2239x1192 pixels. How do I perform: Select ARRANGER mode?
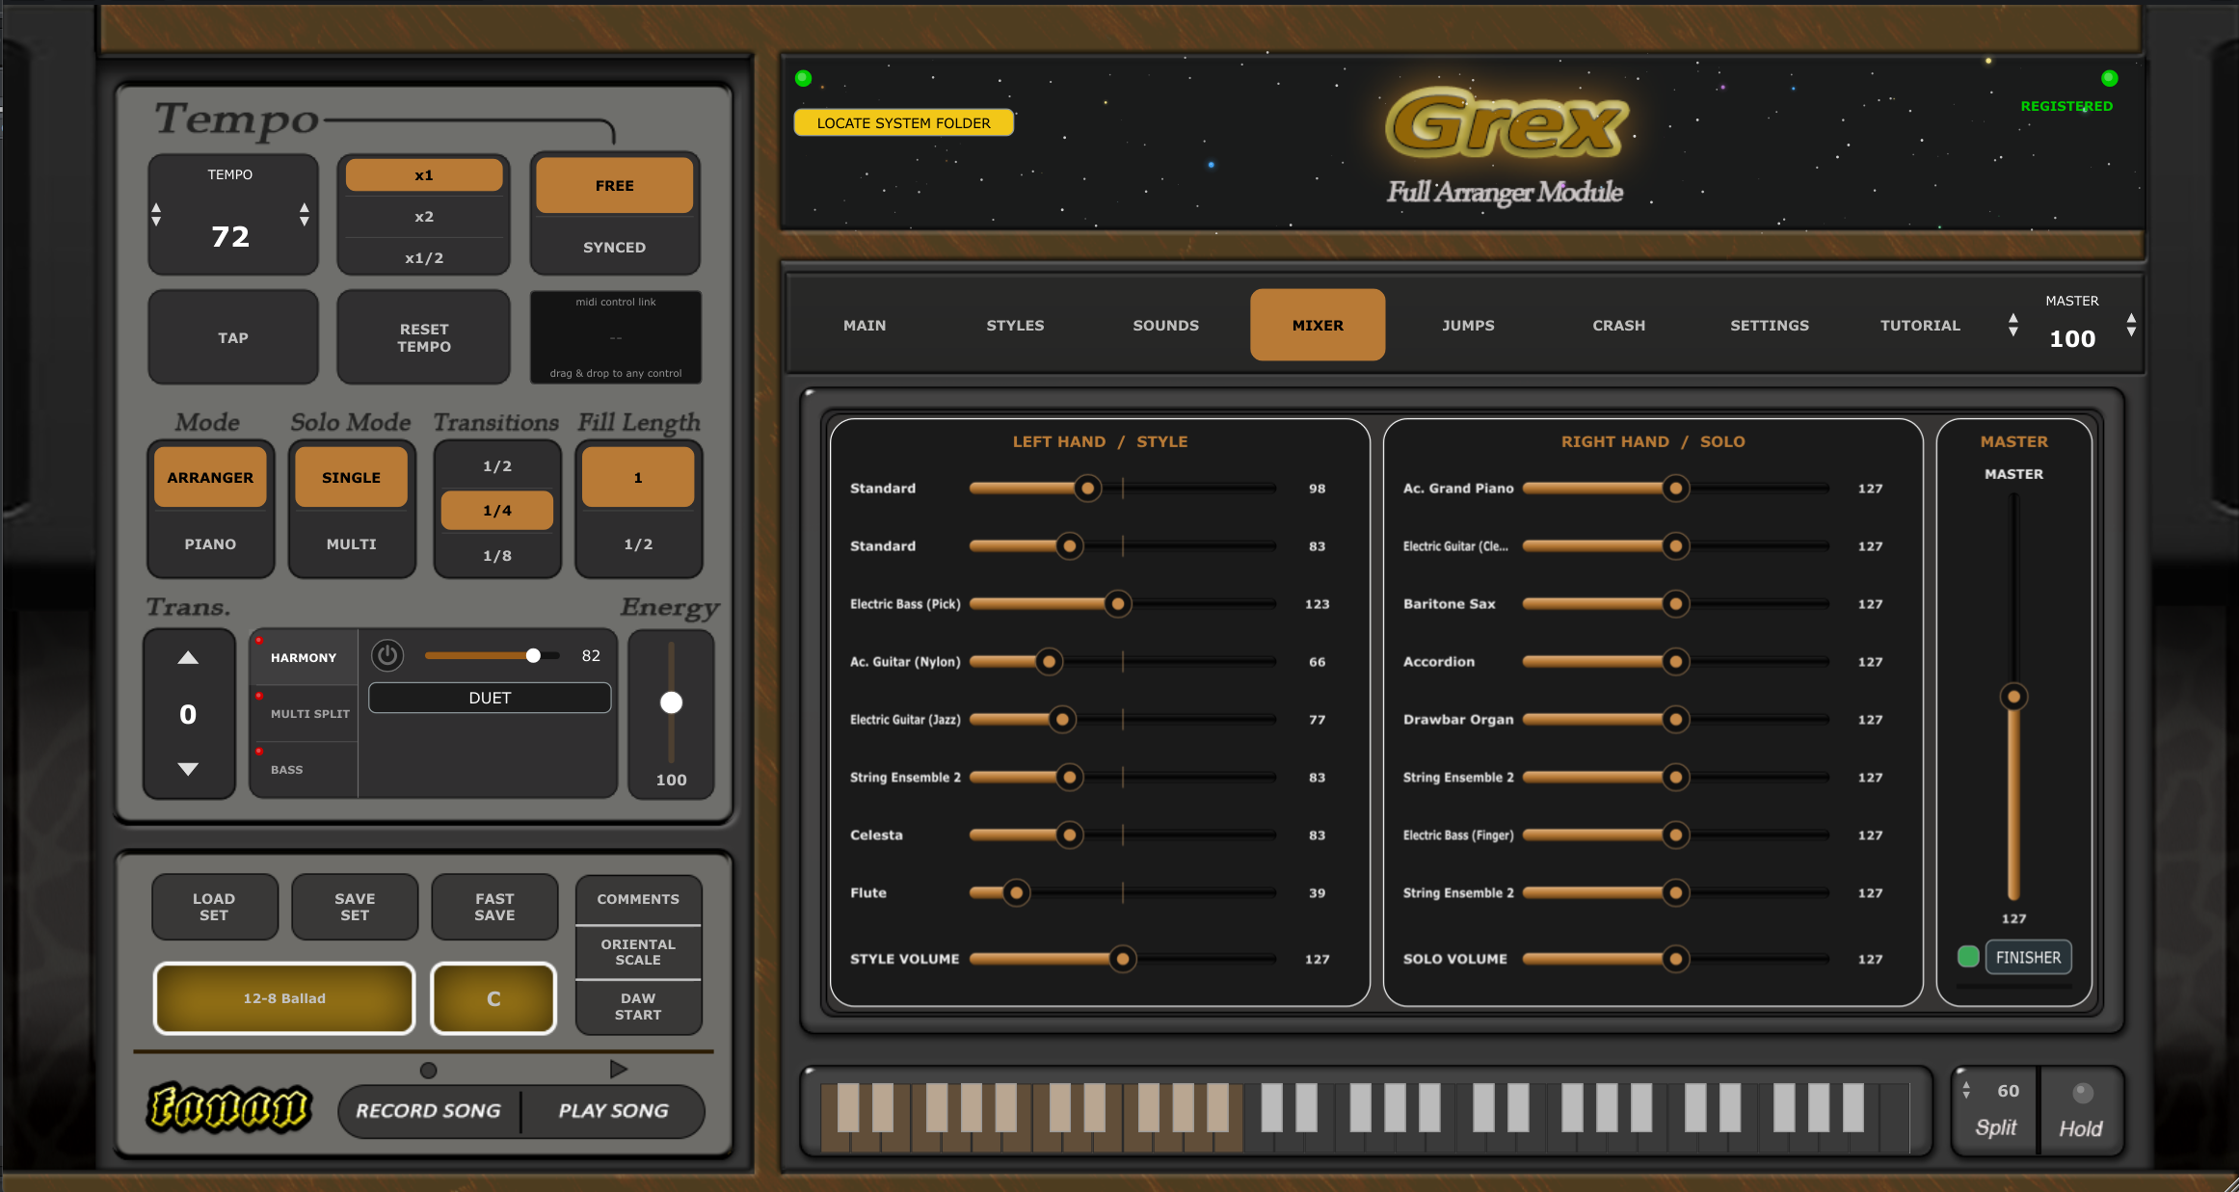(x=210, y=477)
